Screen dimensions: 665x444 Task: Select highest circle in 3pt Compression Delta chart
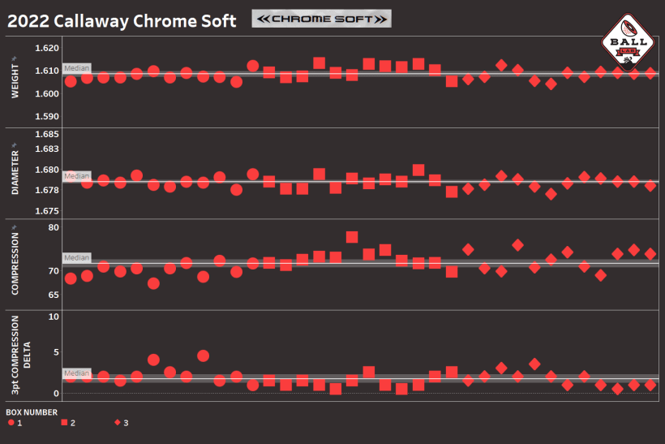pyautogui.click(x=203, y=356)
